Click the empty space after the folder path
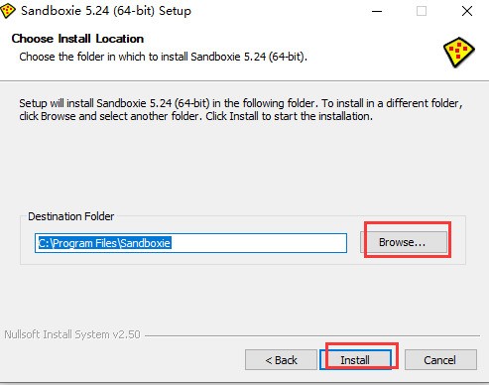This screenshot has height=385, width=489. click(x=258, y=243)
